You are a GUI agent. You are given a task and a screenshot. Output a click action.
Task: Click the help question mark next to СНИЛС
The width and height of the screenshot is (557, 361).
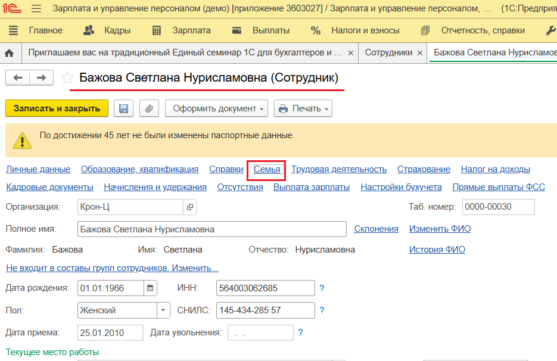322,310
